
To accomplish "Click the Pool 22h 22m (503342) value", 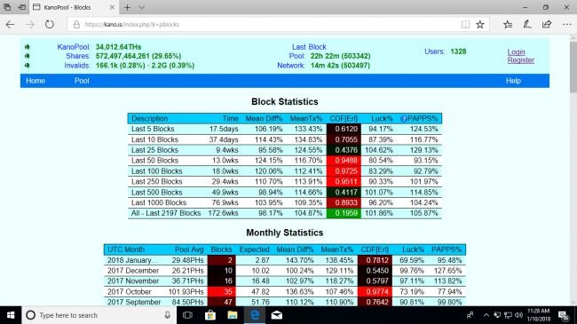I will 340,56.
